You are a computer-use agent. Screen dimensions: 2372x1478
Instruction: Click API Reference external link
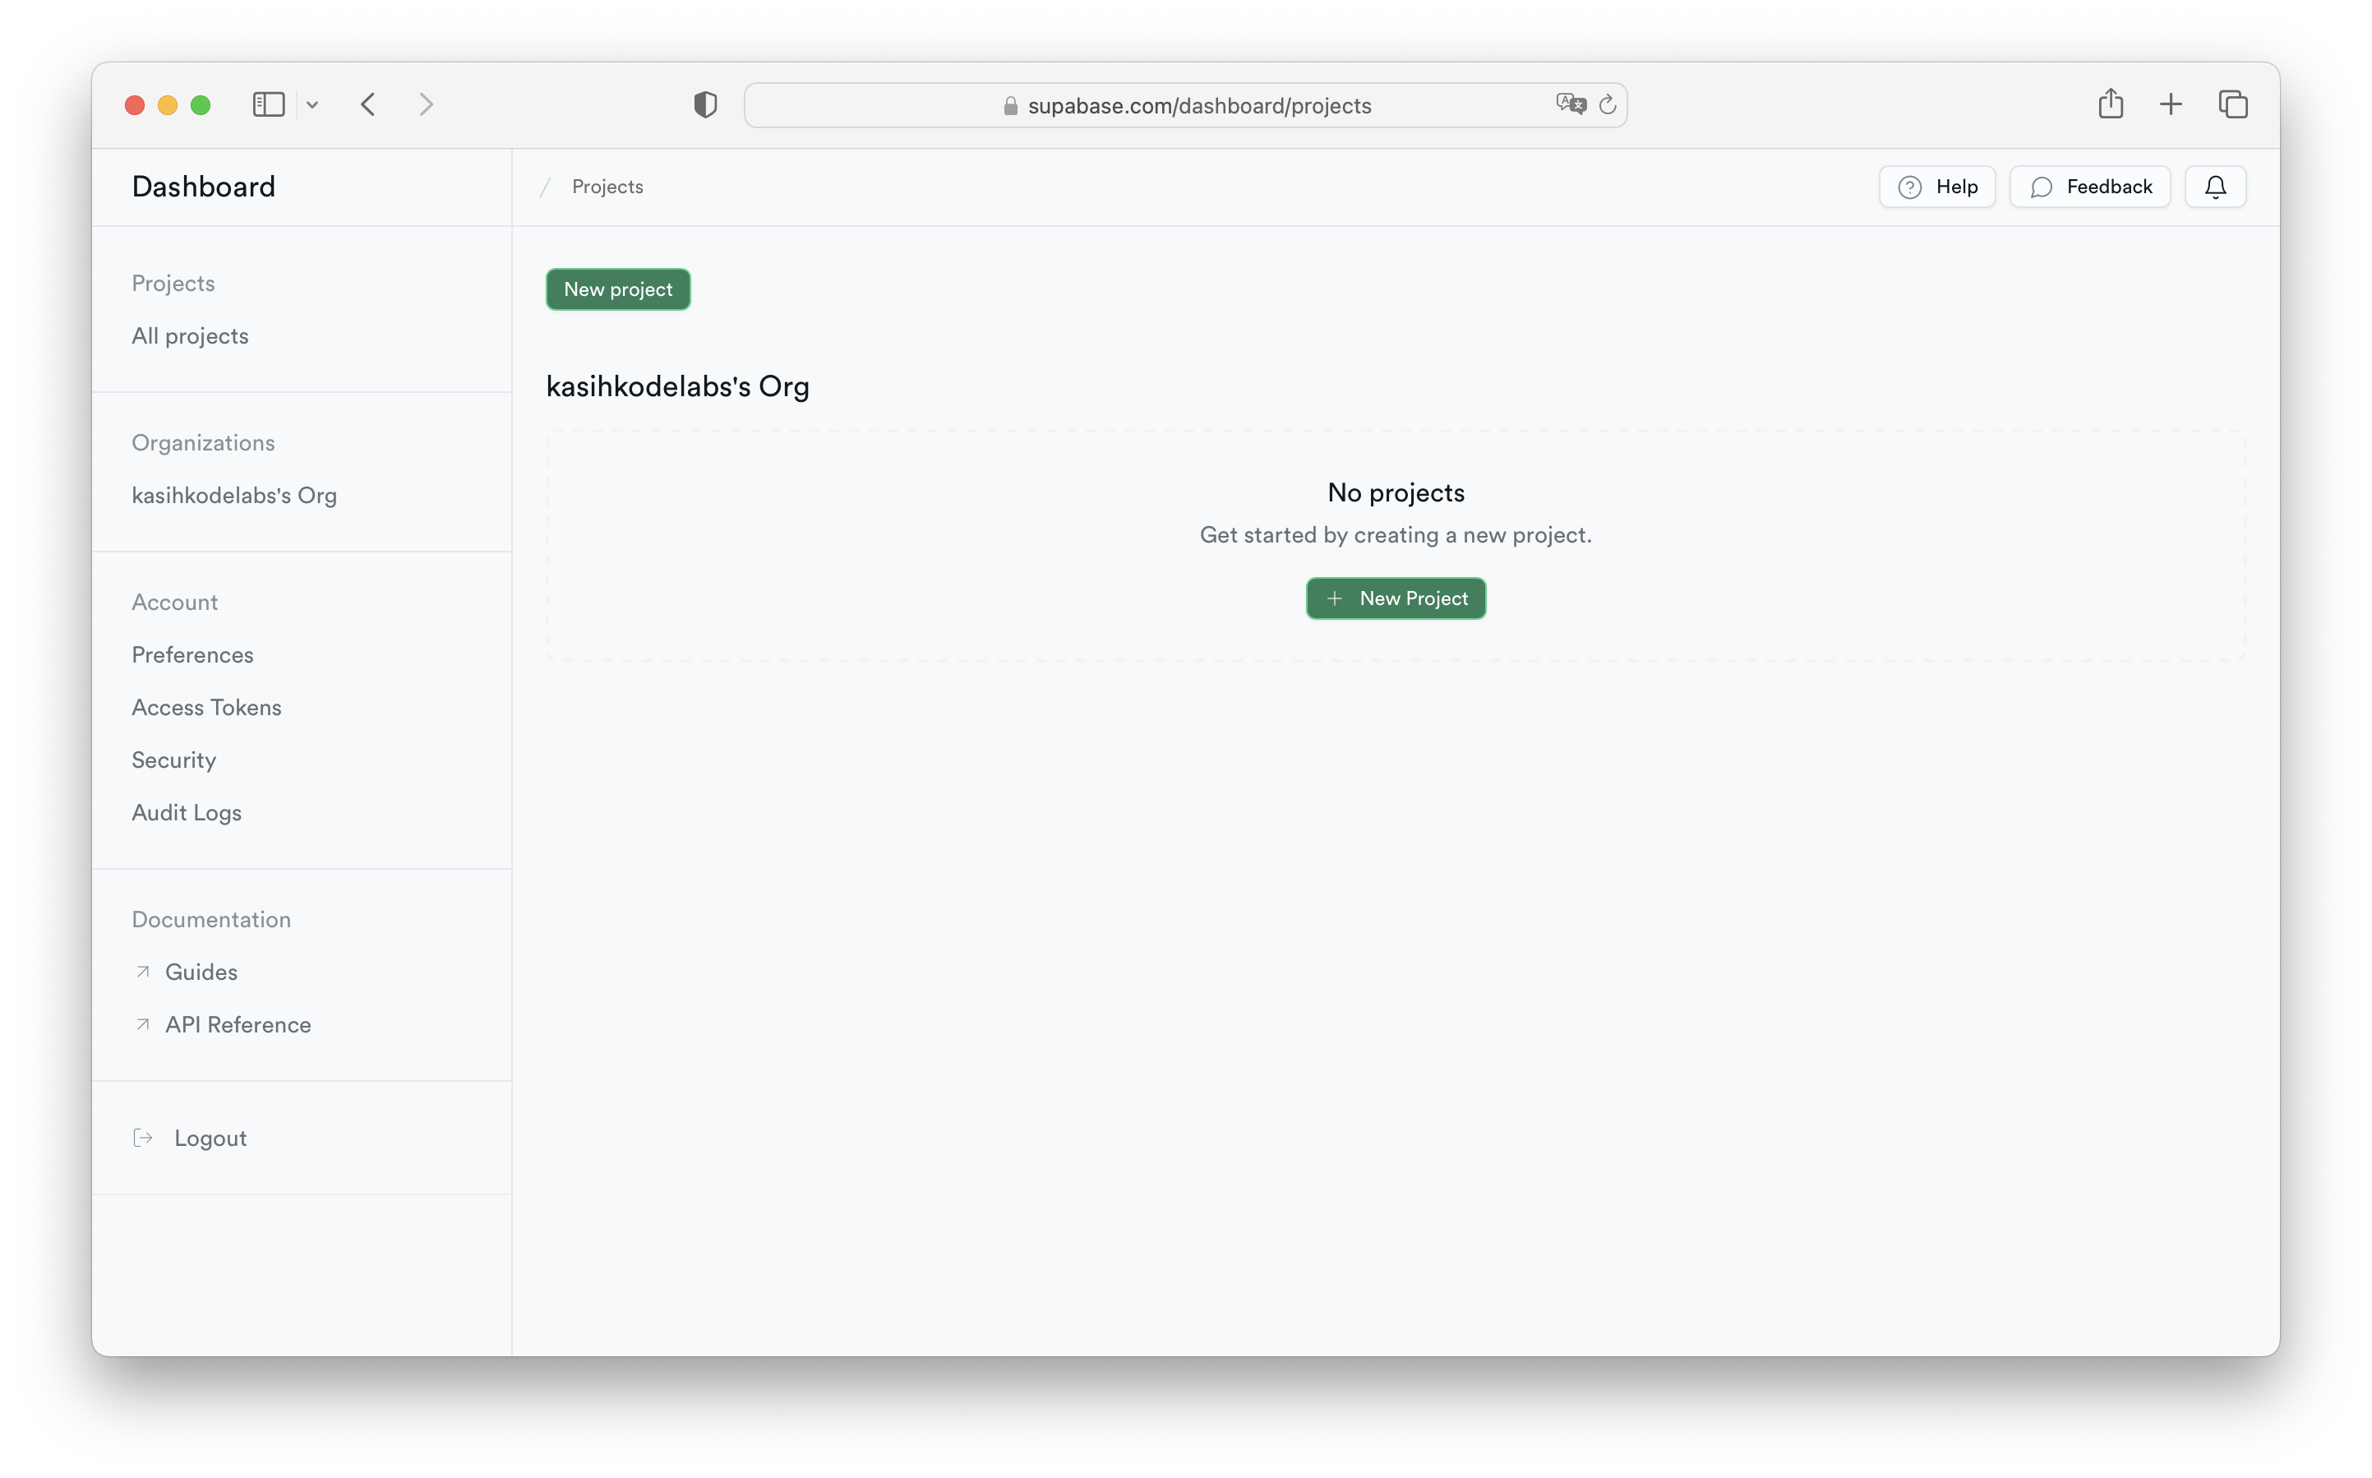[x=238, y=1023]
